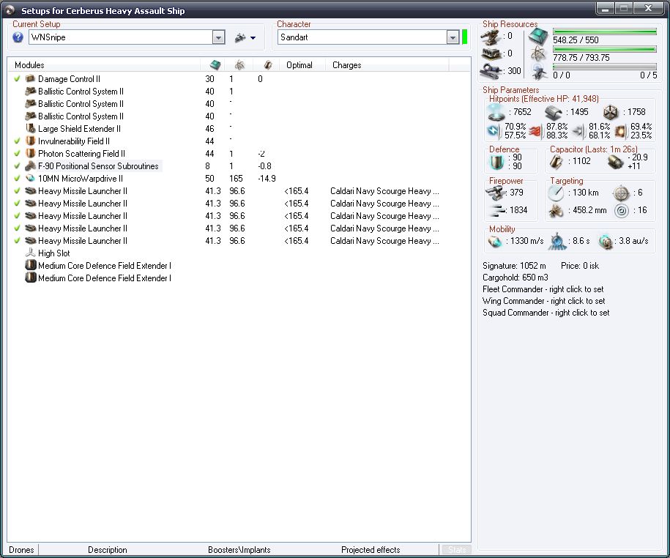Image resolution: width=670 pixels, height=558 pixels.
Task: Click the shield hitpoints icon showing 7652
Action: coord(496,112)
